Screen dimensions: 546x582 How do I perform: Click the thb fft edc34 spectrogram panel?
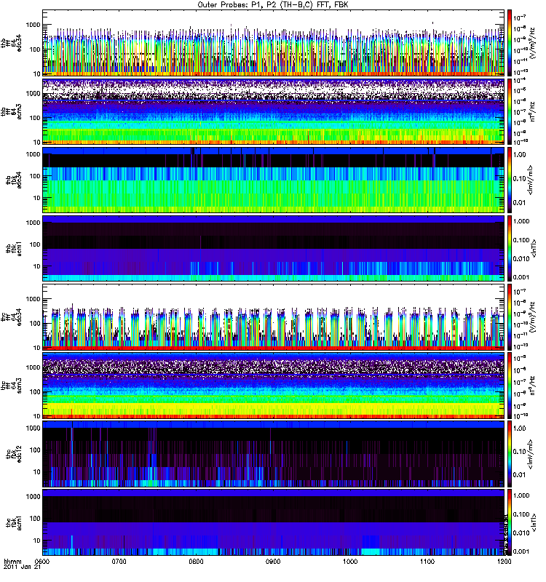(274, 43)
